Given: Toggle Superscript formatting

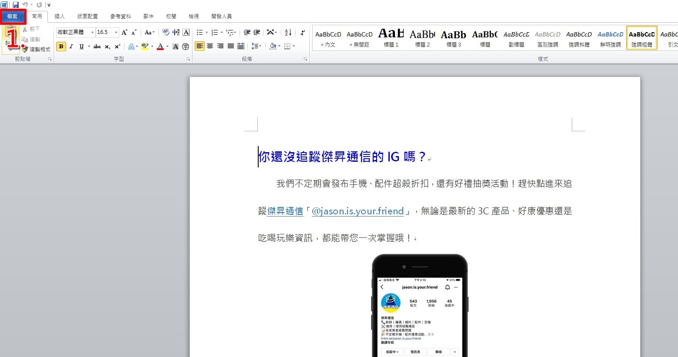Looking at the screenshot, I should (x=117, y=47).
